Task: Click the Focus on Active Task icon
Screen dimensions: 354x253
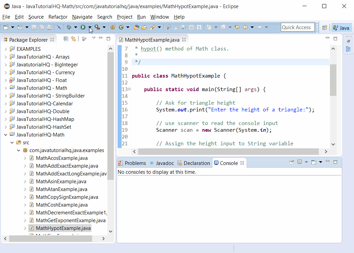Action: coord(84,39)
